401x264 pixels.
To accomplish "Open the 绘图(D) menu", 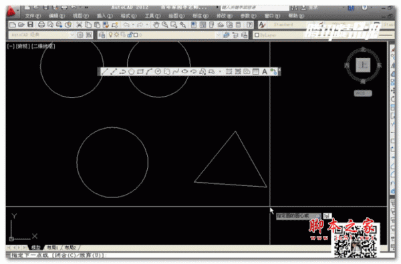I will (x=176, y=16).
